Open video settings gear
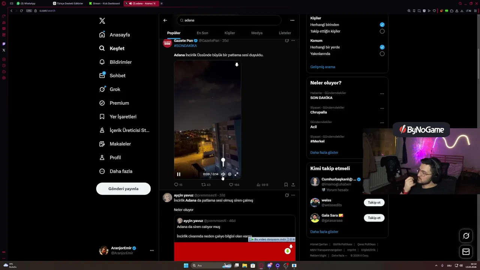The height and width of the screenshot is (270, 480). [x=230, y=174]
